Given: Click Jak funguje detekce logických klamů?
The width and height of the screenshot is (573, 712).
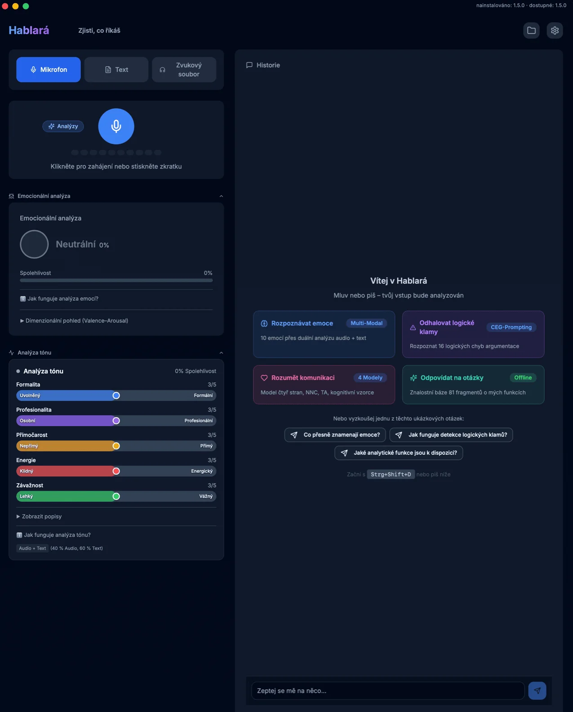Looking at the screenshot, I should (451, 435).
